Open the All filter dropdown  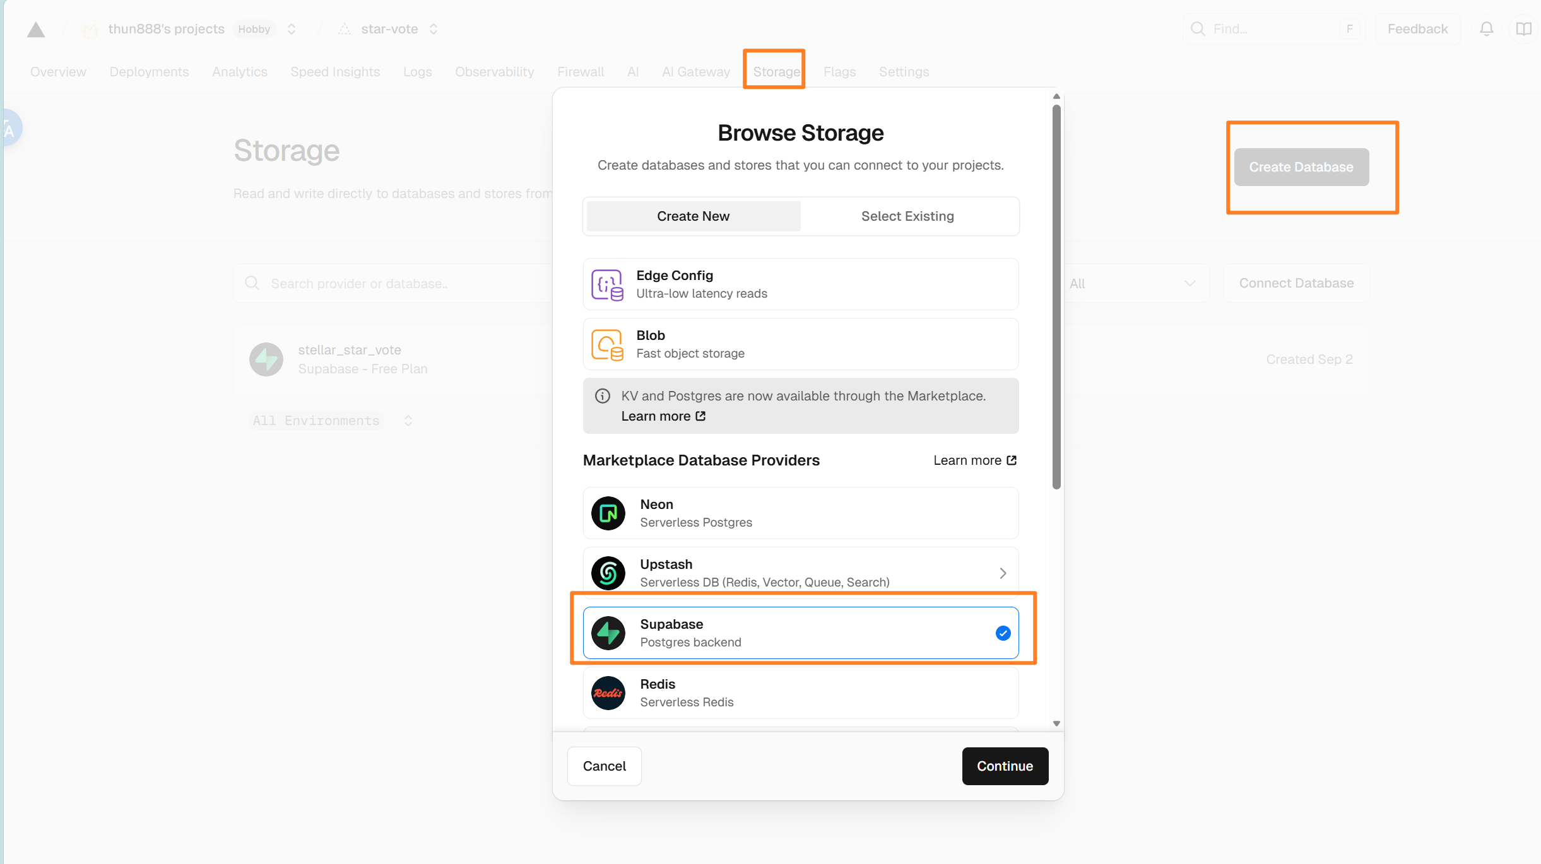tap(1136, 283)
